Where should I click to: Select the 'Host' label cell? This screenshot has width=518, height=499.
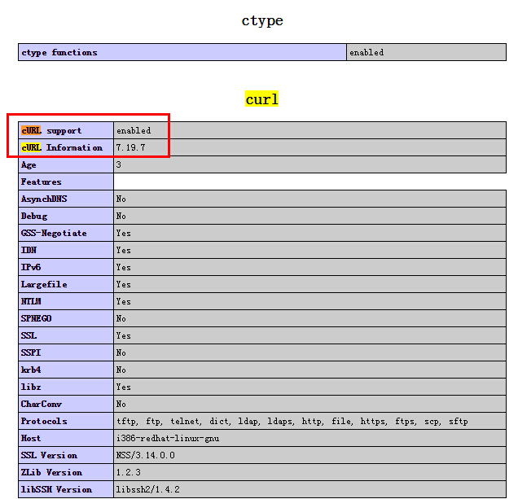66,438
